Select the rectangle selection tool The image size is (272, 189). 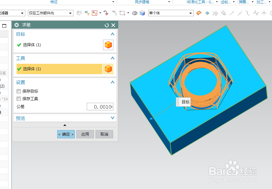(x=122, y=13)
